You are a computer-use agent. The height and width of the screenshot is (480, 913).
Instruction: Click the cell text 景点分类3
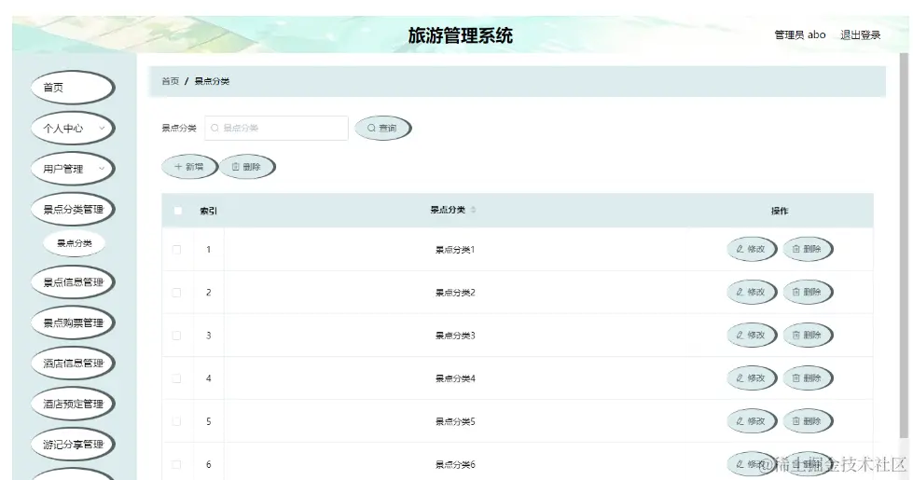(455, 336)
